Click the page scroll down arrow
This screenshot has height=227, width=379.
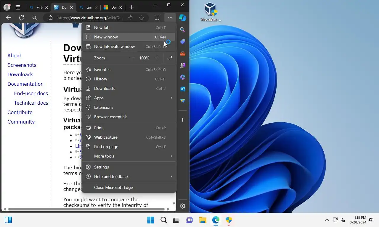point(174,204)
